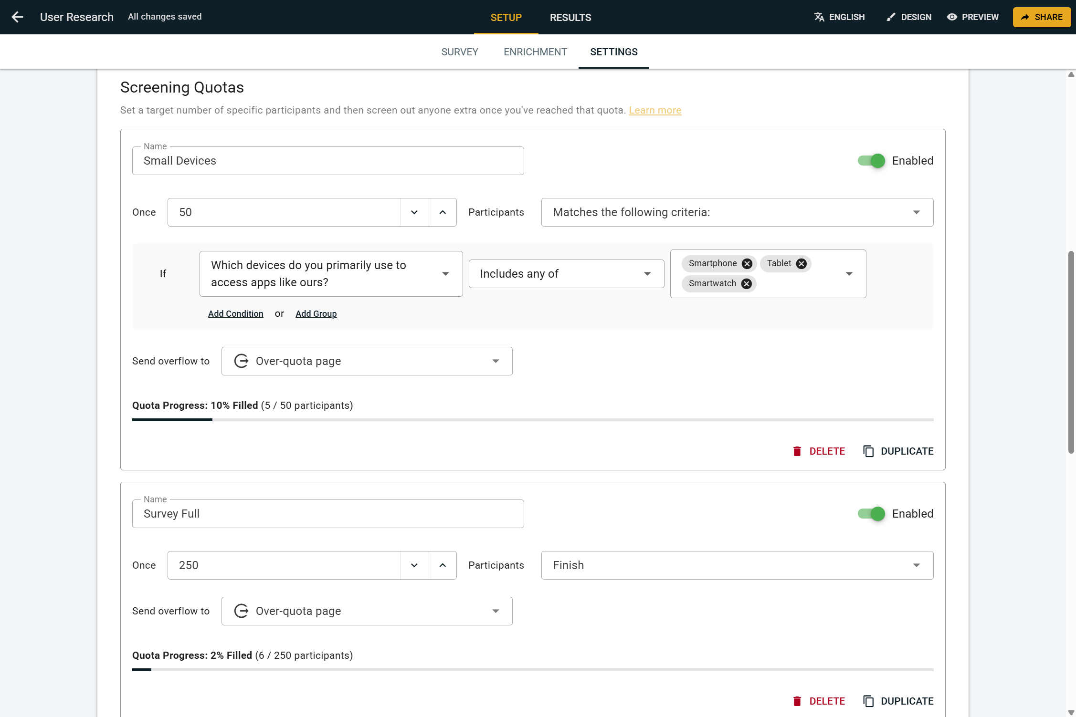The image size is (1076, 717).
Task: Disable the Survey Full quota toggle
Action: point(872,514)
